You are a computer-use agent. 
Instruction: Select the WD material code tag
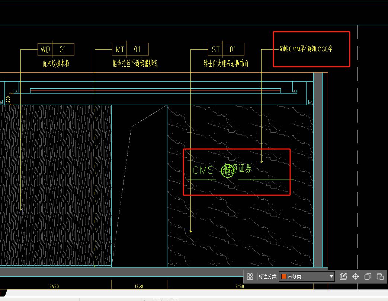point(45,50)
